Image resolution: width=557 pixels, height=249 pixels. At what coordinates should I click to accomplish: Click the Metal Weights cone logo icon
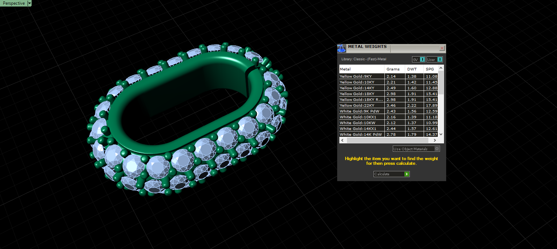tap(341, 48)
